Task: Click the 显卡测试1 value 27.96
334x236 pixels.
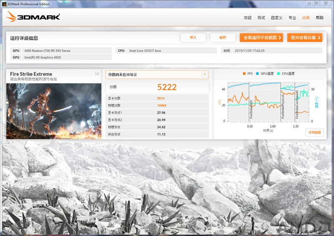Action: coord(161,113)
